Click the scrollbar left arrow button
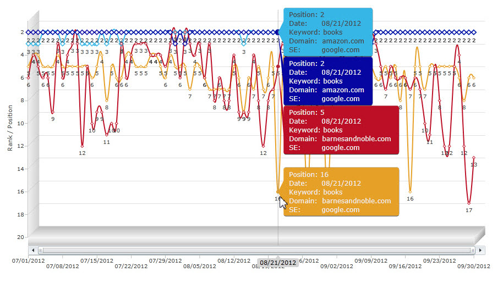Viewport: 503px width, 283px height. point(33,250)
